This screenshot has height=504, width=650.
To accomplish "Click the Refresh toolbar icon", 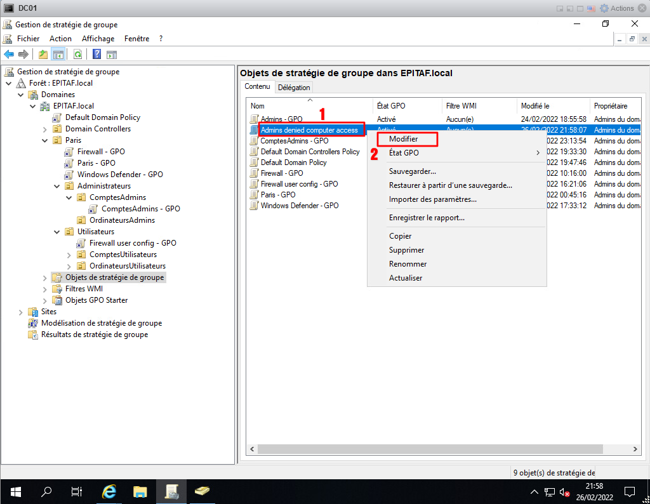I will click(x=77, y=55).
